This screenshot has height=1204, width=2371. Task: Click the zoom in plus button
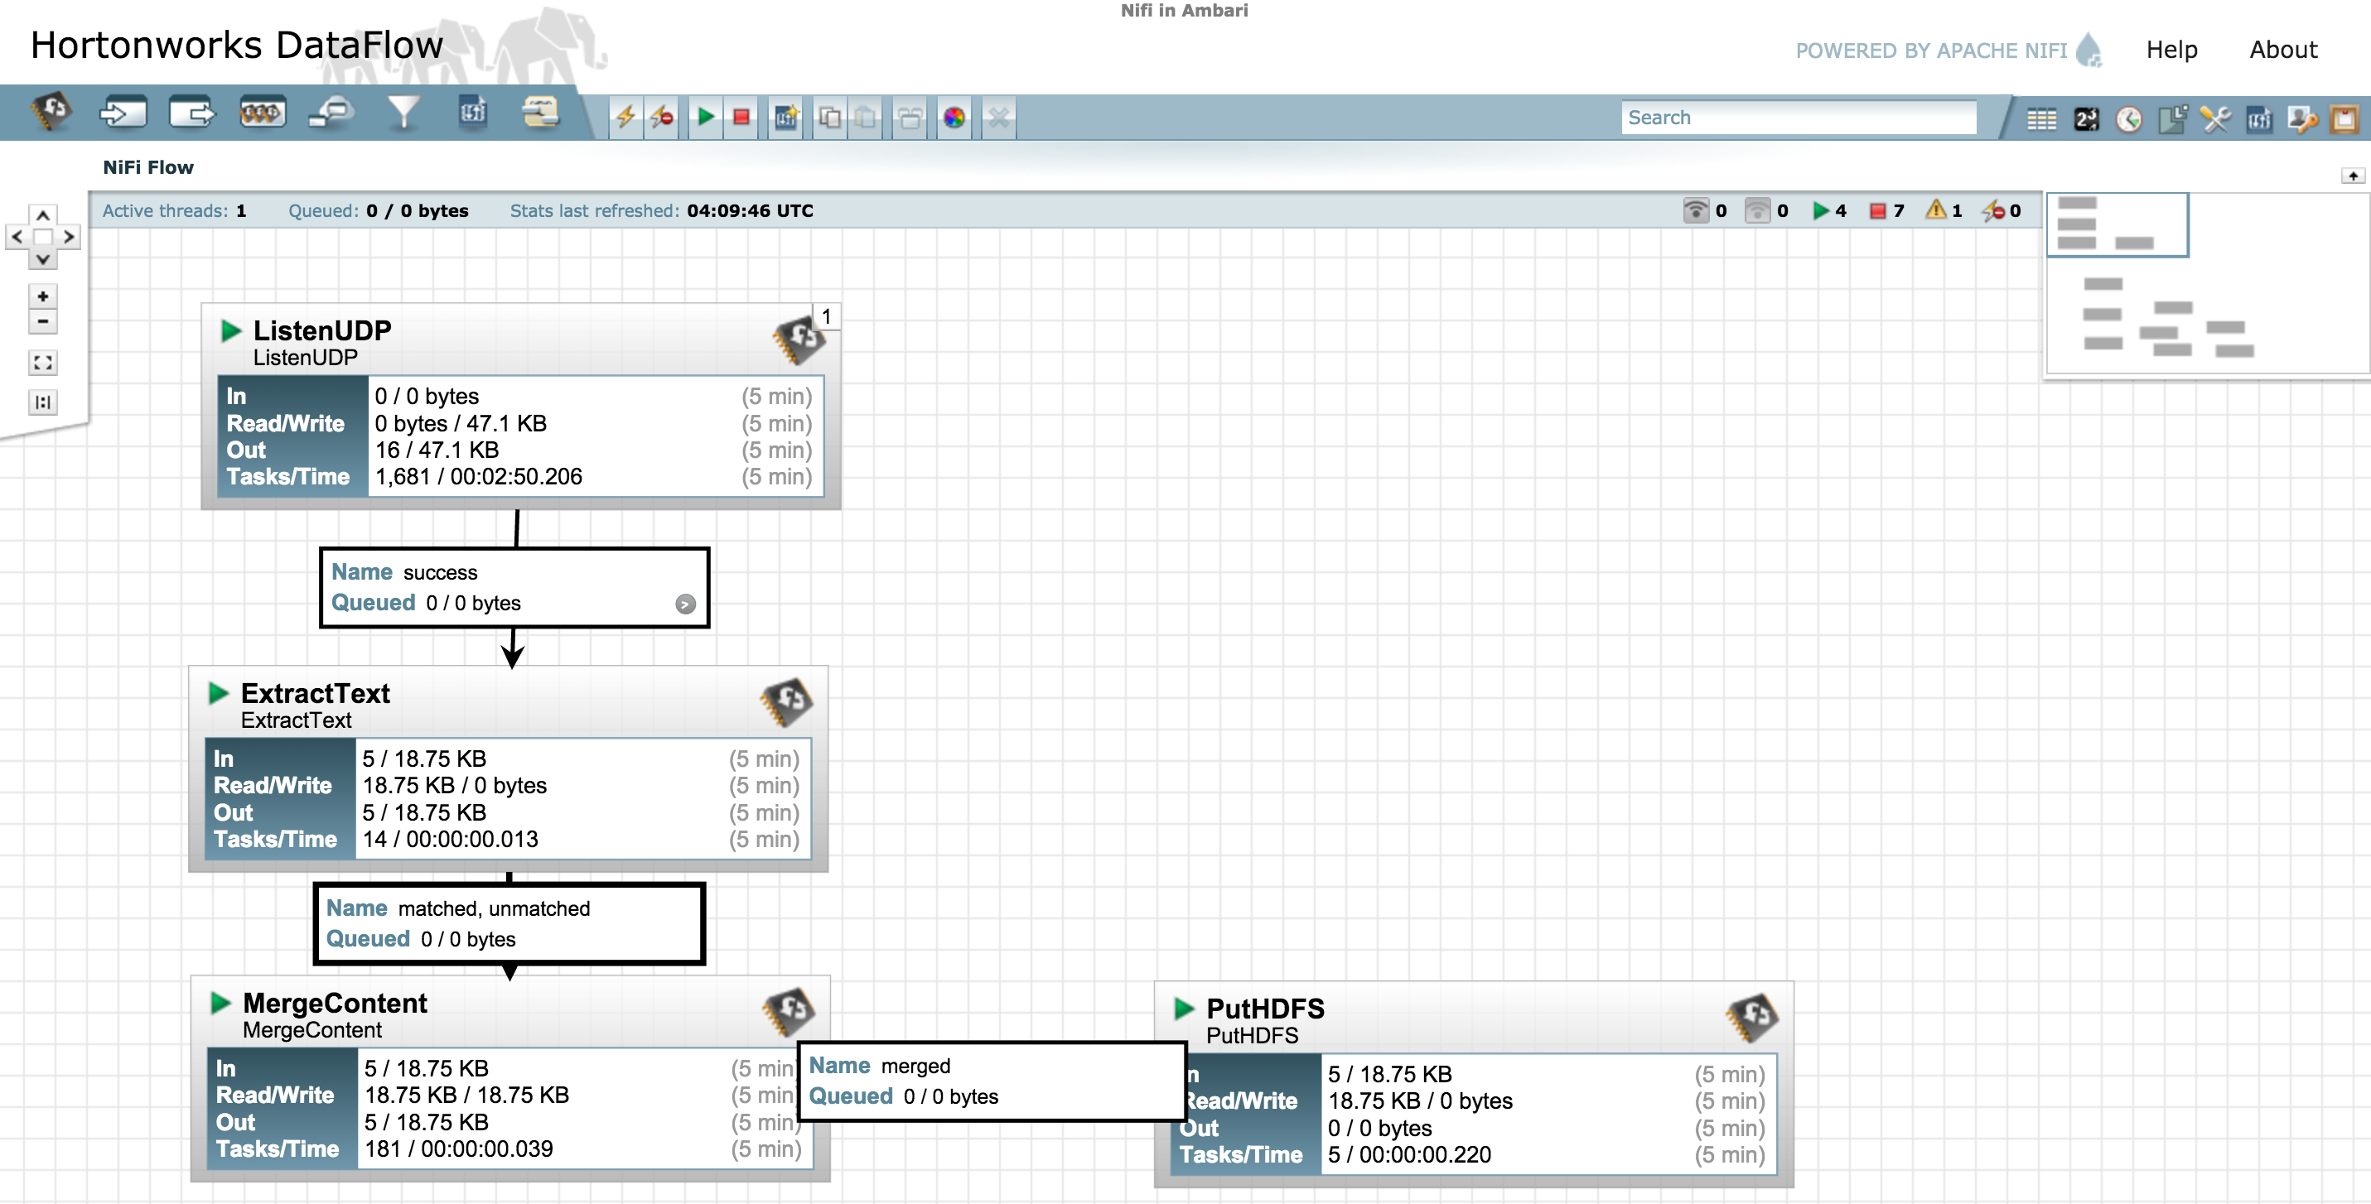[x=42, y=296]
